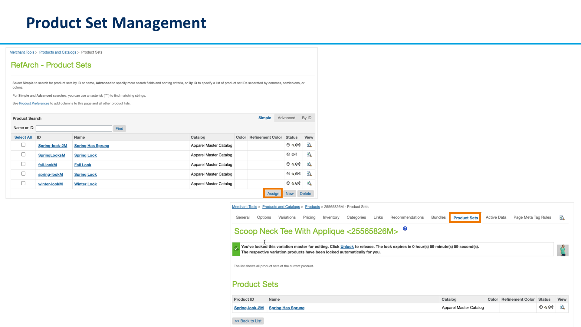Click status icons in fall-lookM row
The image size is (581, 327).
pos(294,164)
